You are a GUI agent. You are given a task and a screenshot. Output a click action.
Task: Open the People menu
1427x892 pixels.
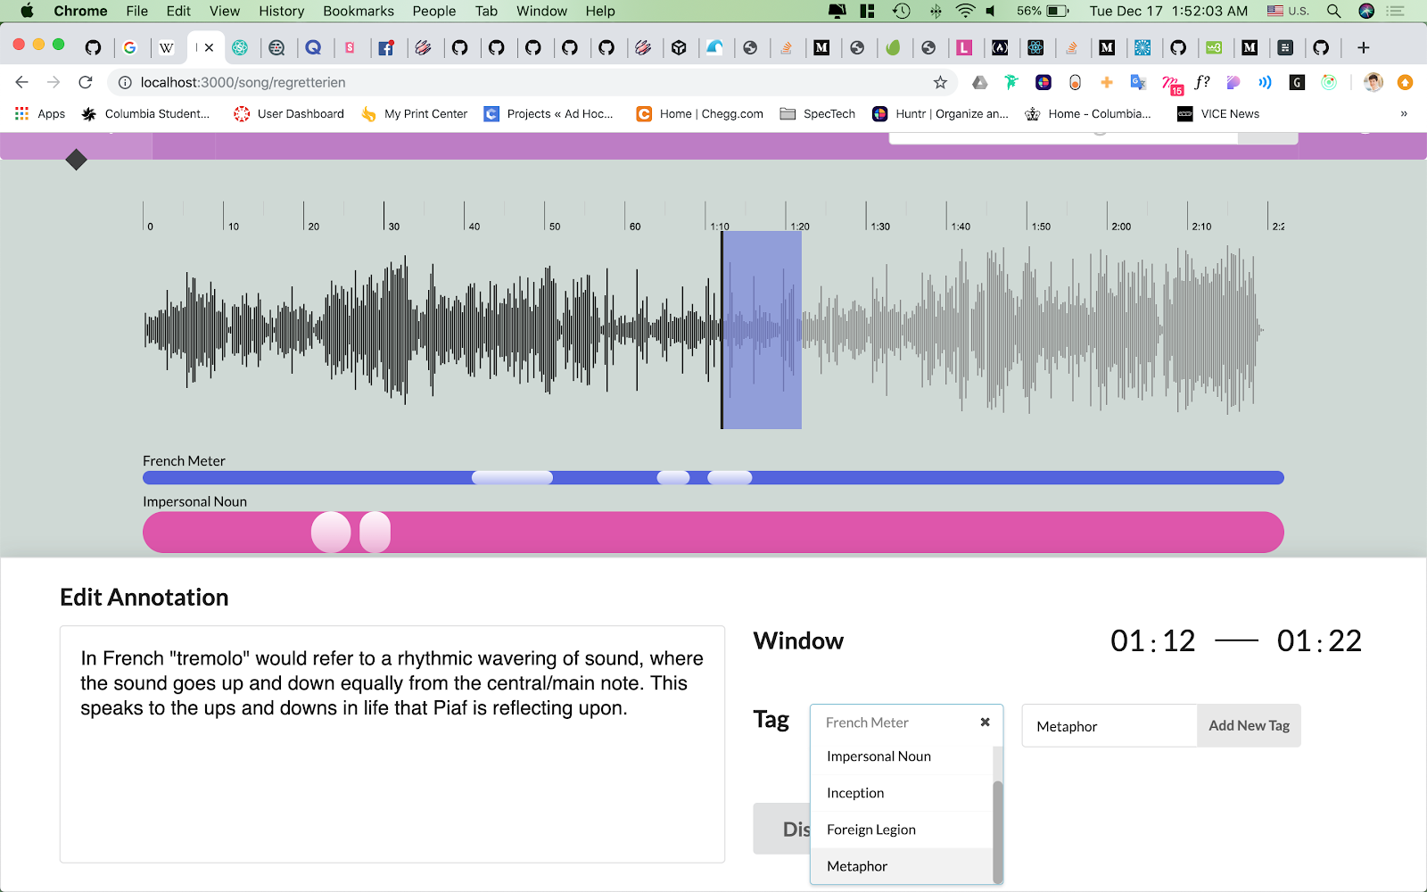click(434, 11)
